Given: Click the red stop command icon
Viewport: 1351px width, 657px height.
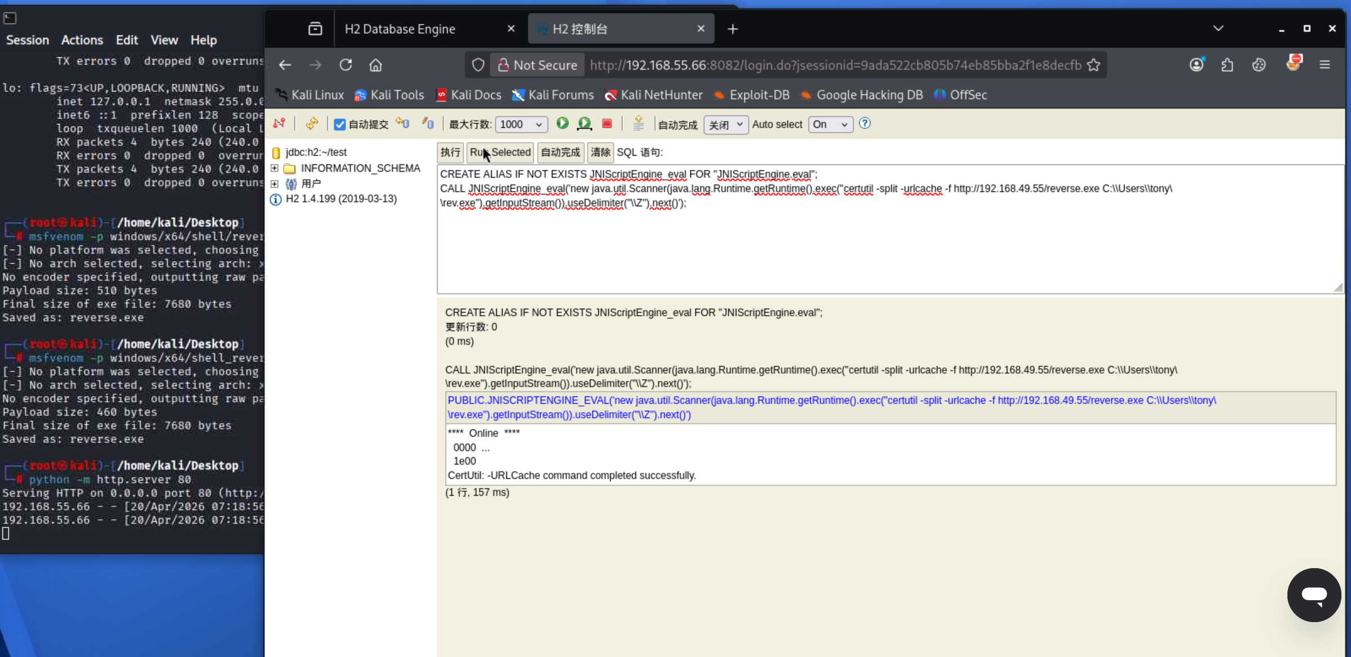Looking at the screenshot, I should pyautogui.click(x=607, y=124).
